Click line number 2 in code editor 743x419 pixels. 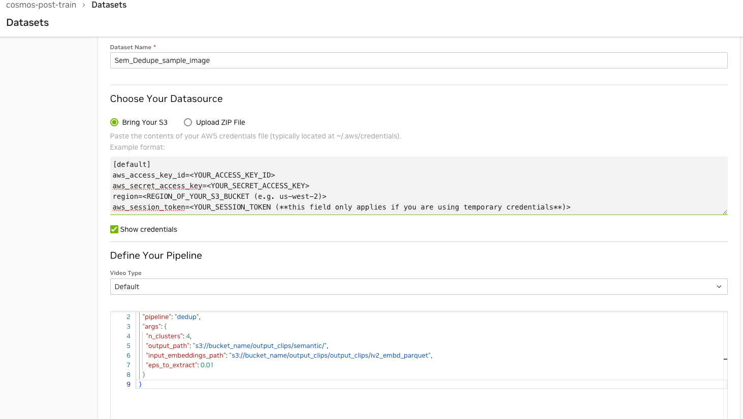tap(128, 317)
